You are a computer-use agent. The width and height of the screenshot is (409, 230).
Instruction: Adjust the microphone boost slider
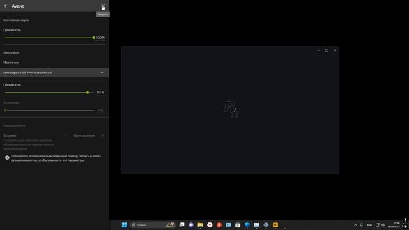coord(50,111)
